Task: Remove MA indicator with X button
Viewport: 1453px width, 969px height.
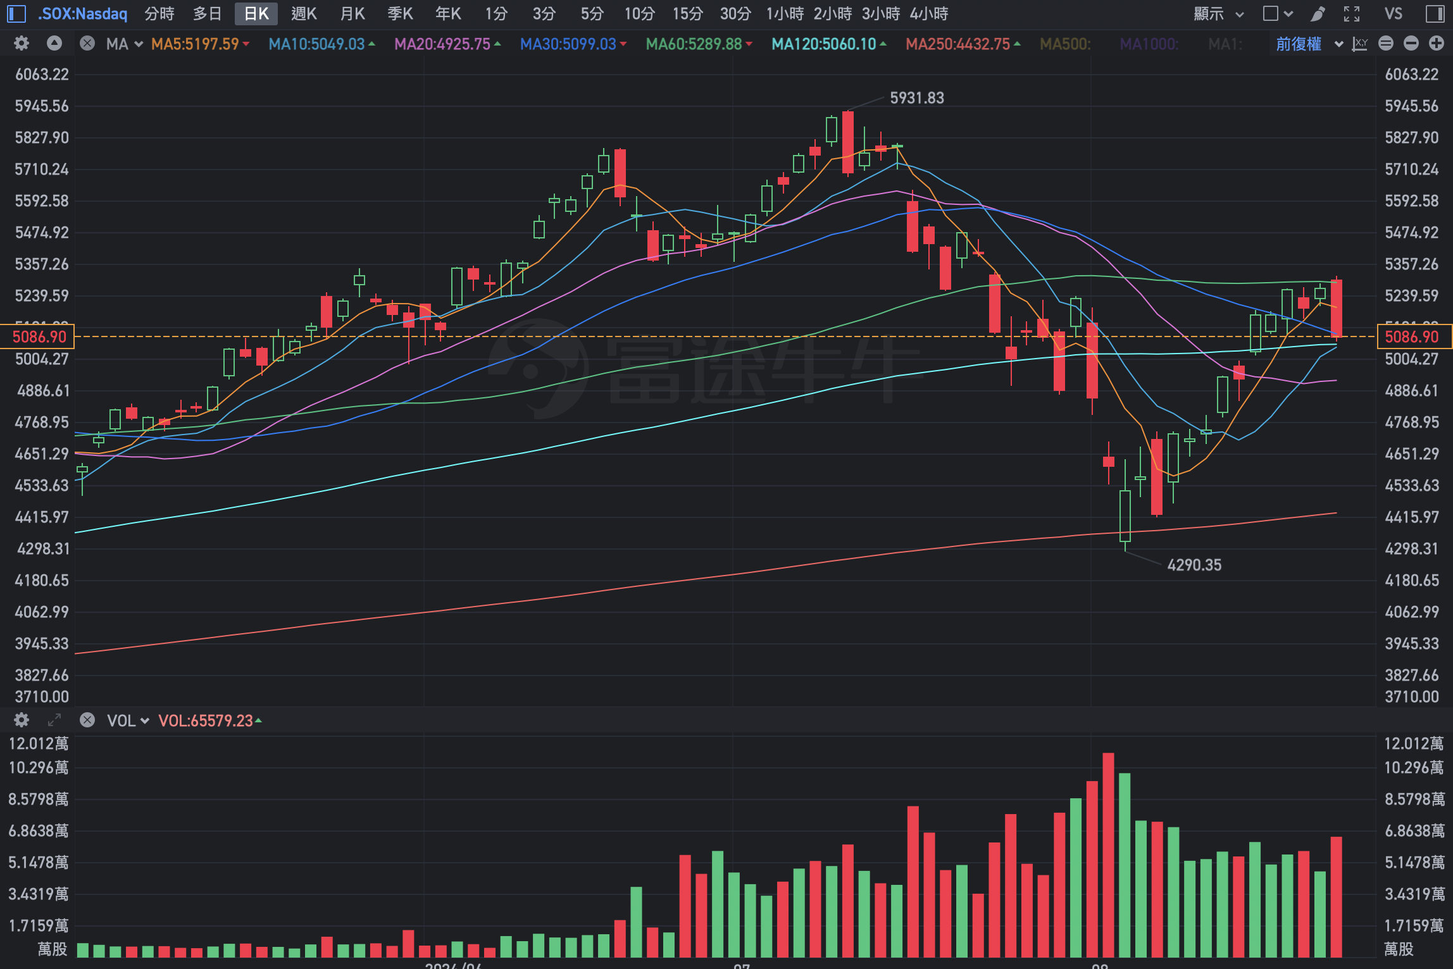Action: pos(87,44)
